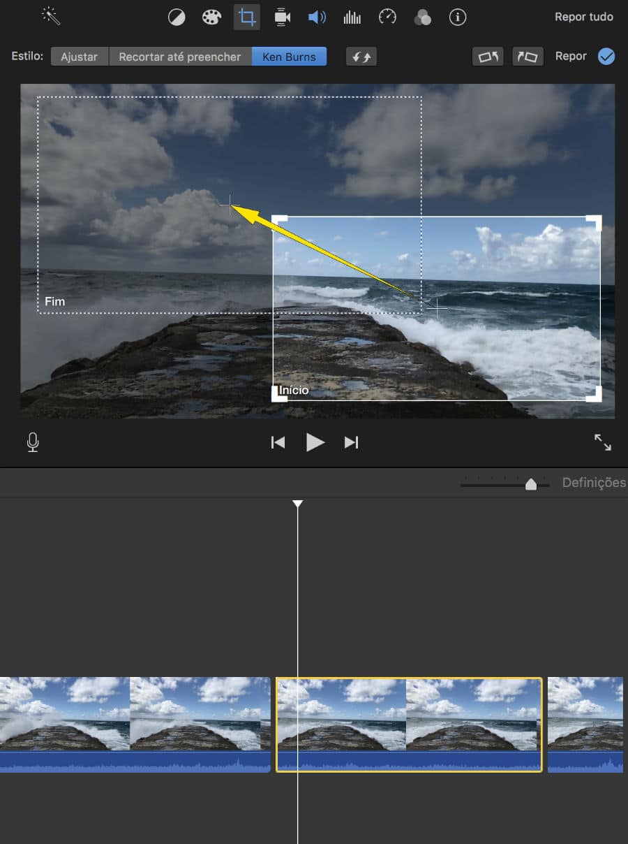Open Definições timeline settings
Viewport: 628px width, 844px height.
coord(595,483)
